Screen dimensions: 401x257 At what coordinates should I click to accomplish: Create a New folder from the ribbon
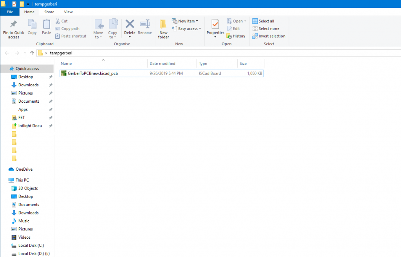tap(163, 25)
